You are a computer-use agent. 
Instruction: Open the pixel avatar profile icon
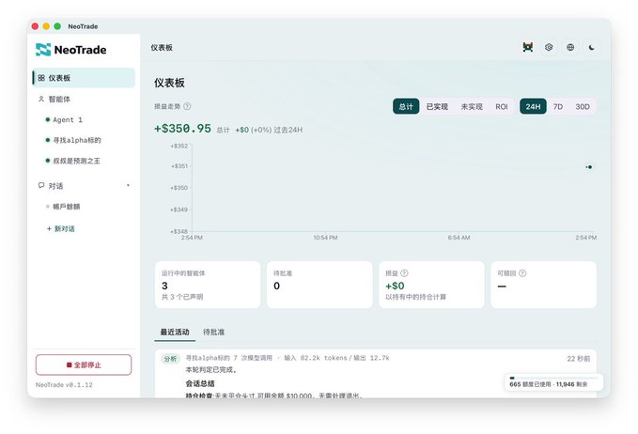528,47
